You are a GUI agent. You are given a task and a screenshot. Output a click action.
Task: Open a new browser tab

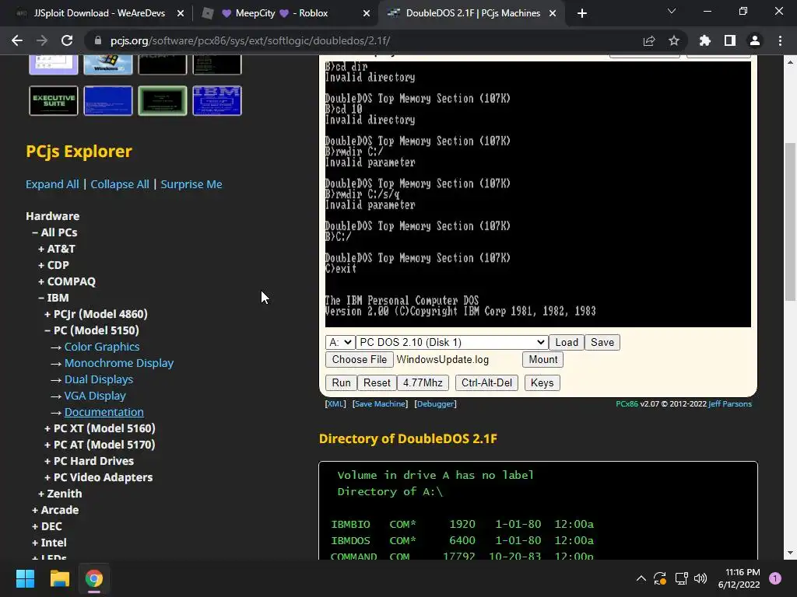[x=582, y=13]
